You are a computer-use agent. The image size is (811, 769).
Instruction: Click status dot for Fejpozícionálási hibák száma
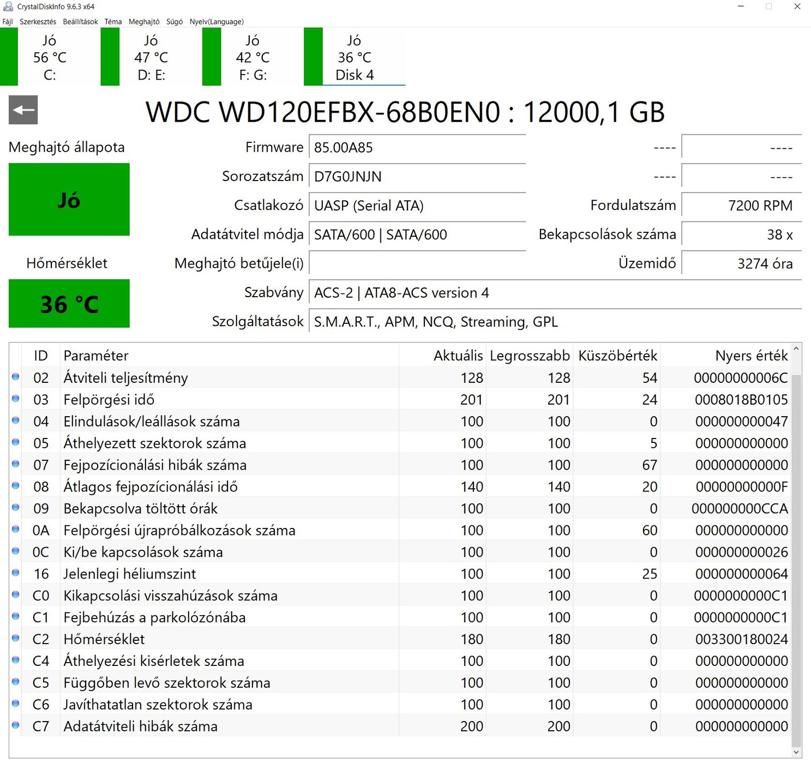(x=15, y=464)
